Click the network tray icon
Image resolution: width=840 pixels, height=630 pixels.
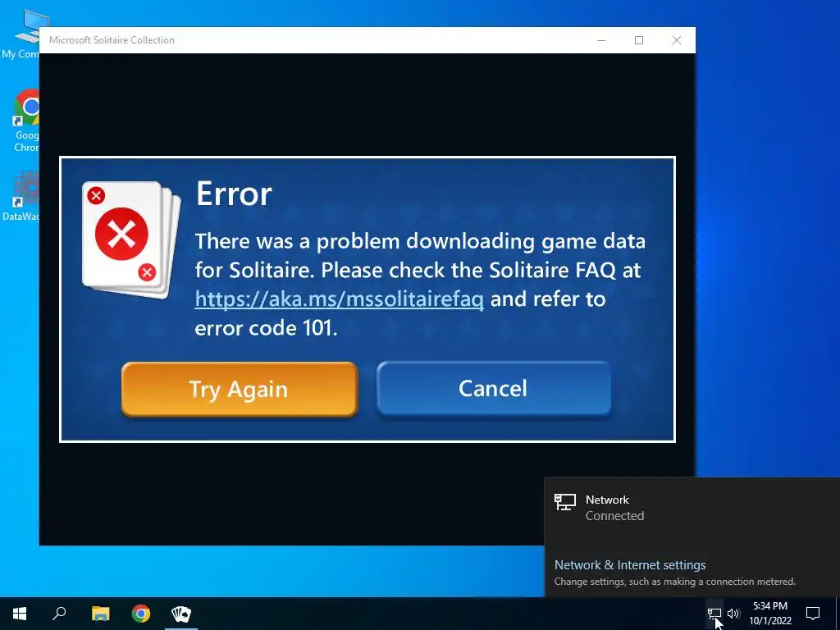[x=714, y=614]
